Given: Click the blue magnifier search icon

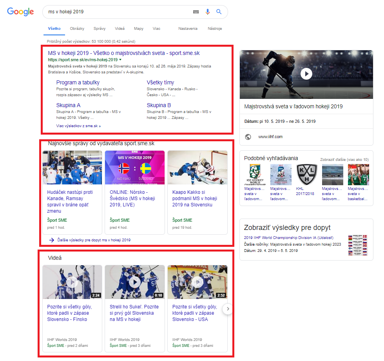Looking at the screenshot, I should coord(219,12).
